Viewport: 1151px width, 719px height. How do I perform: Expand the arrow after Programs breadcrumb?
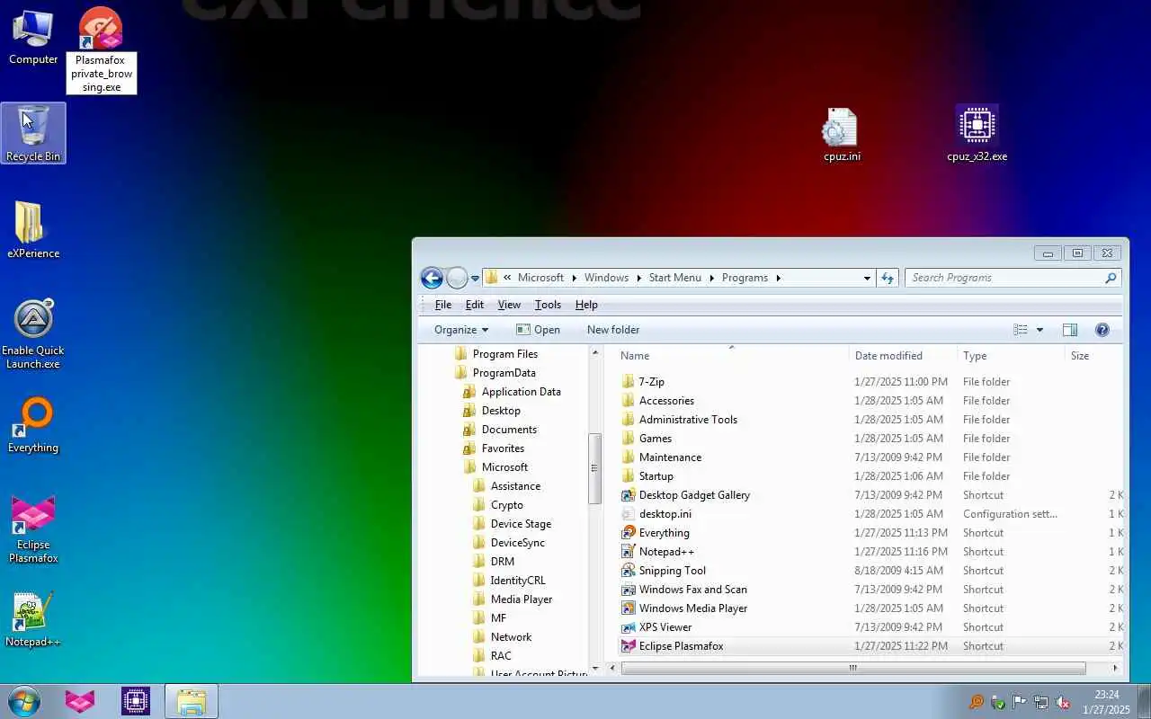[779, 278]
